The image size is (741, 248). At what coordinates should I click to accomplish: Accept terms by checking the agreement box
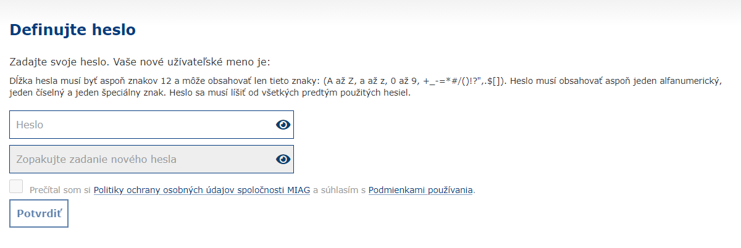pos(17,187)
